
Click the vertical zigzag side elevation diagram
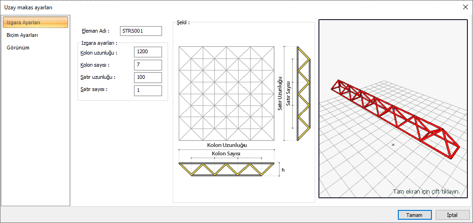click(304, 94)
